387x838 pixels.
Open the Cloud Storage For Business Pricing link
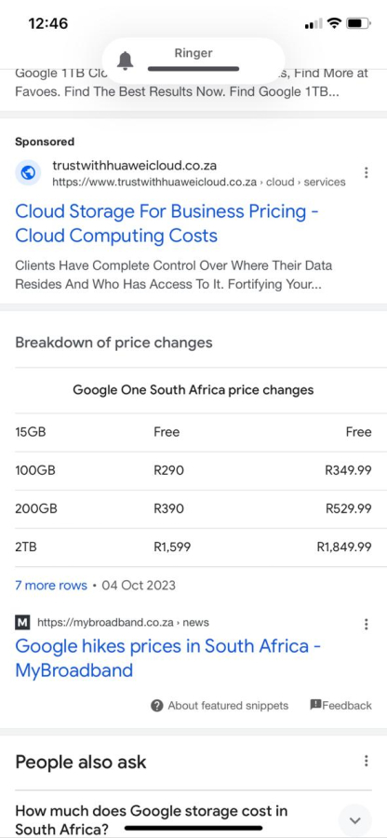(167, 223)
